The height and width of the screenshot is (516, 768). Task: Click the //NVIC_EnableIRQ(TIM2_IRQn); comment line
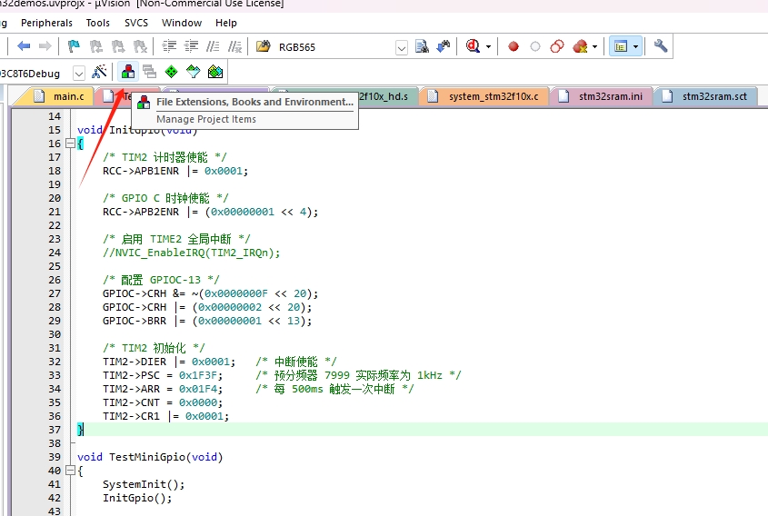pyautogui.click(x=191, y=253)
